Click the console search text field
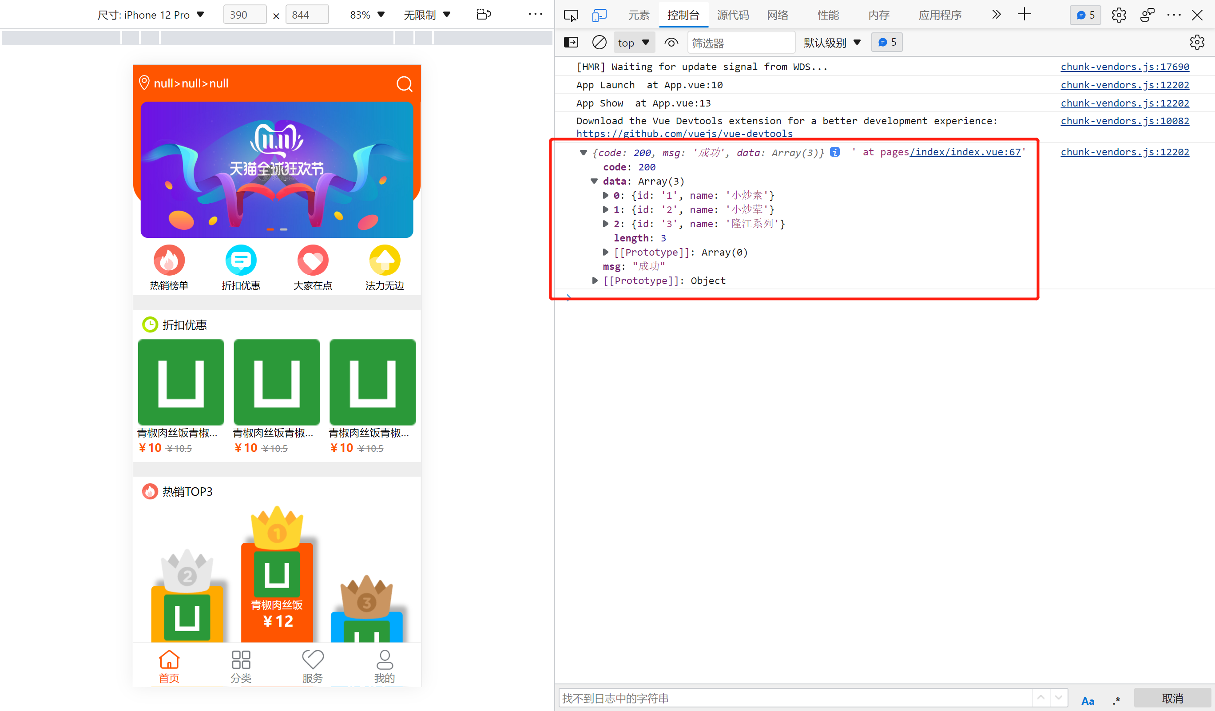 tap(795, 698)
